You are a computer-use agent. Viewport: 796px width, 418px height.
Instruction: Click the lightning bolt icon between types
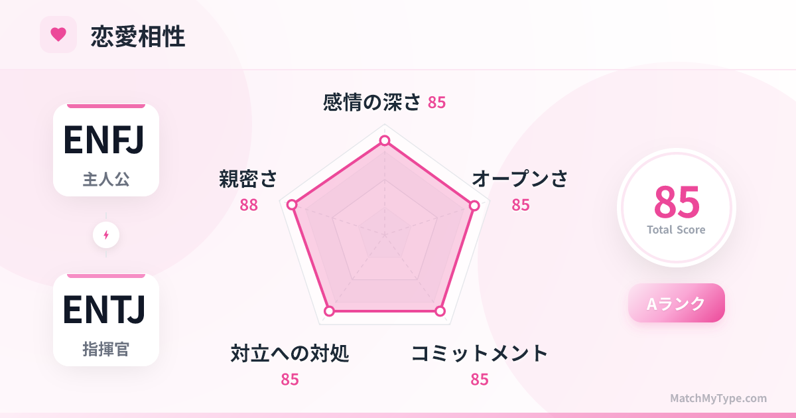point(106,235)
